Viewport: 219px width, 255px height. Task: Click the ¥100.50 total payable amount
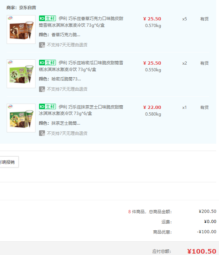click(201, 251)
